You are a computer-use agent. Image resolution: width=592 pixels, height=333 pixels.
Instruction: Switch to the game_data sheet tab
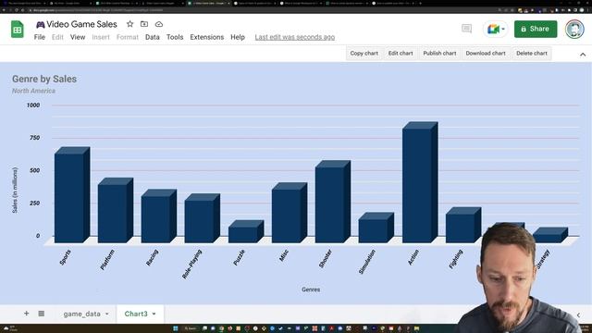point(82,314)
